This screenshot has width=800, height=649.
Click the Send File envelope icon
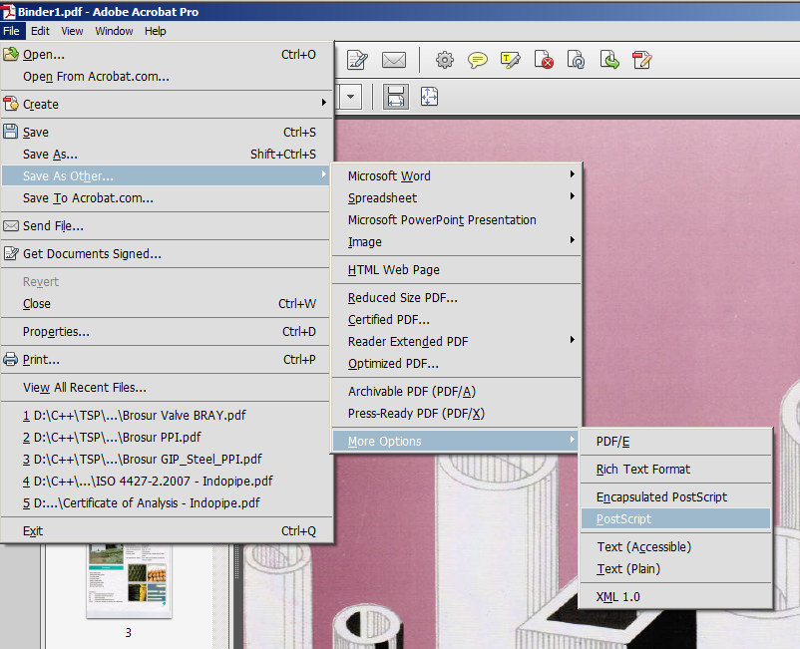tap(11, 226)
